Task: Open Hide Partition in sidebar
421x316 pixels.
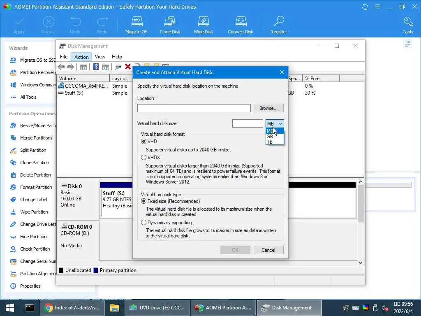Action: click(28, 237)
